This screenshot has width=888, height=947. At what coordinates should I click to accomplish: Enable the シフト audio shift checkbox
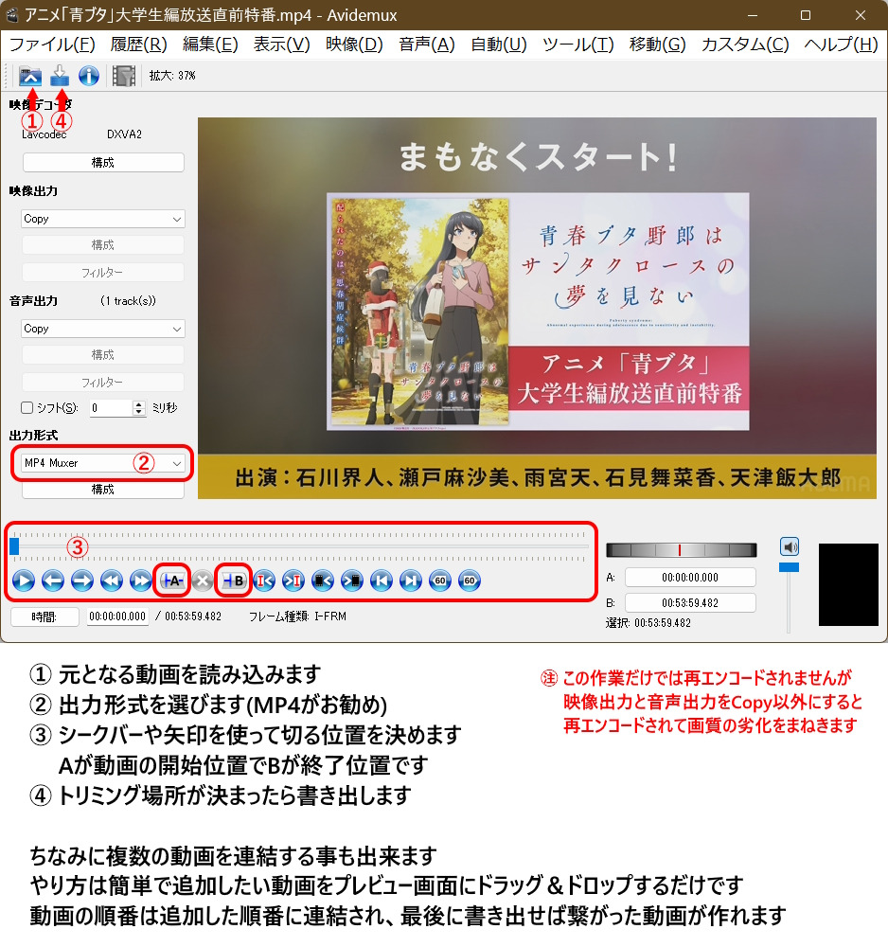(x=27, y=407)
